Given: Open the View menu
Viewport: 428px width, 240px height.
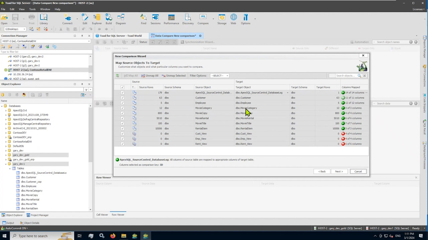Looking at the screenshot, I should [x=21, y=9].
